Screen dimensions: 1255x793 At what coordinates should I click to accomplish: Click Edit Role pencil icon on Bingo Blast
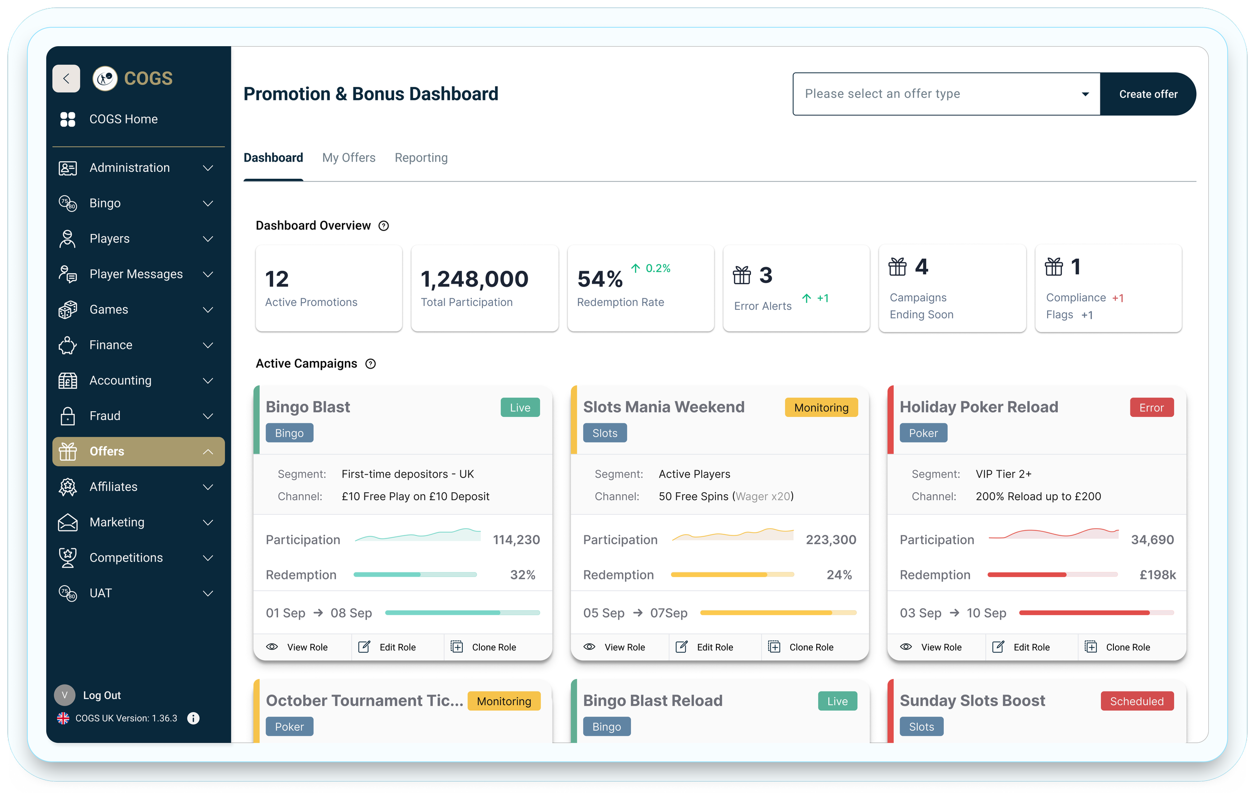pos(364,647)
